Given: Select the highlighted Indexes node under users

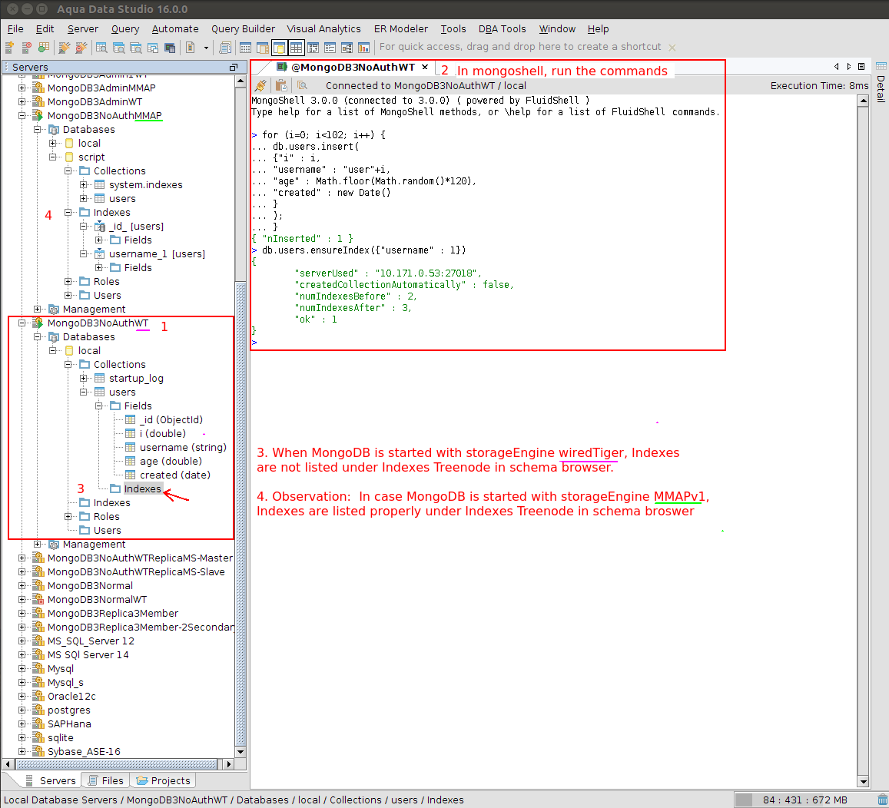Looking at the screenshot, I should [142, 489].
